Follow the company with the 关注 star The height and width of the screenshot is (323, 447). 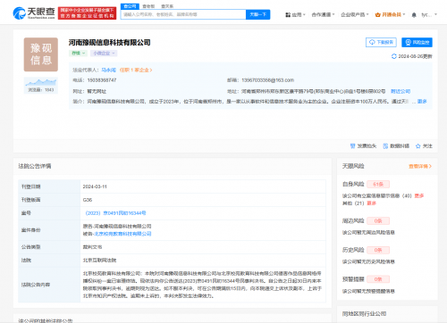[424, 146]
